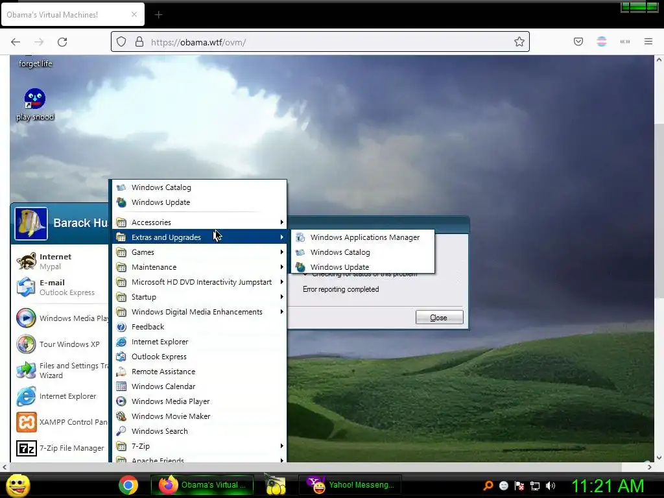Click the site shield tracking protection icon
Image resolution: width=664 pixels, height=498 pixels.
point(121,42)
